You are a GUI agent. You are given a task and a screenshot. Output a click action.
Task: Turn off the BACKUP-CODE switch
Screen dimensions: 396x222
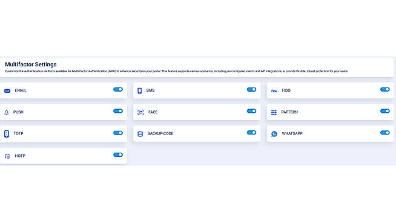tap(251, 133)
